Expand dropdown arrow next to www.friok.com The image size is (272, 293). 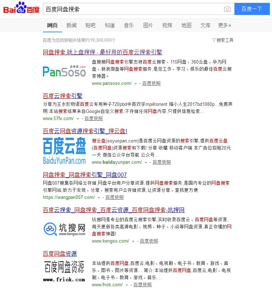coord(127,285)
